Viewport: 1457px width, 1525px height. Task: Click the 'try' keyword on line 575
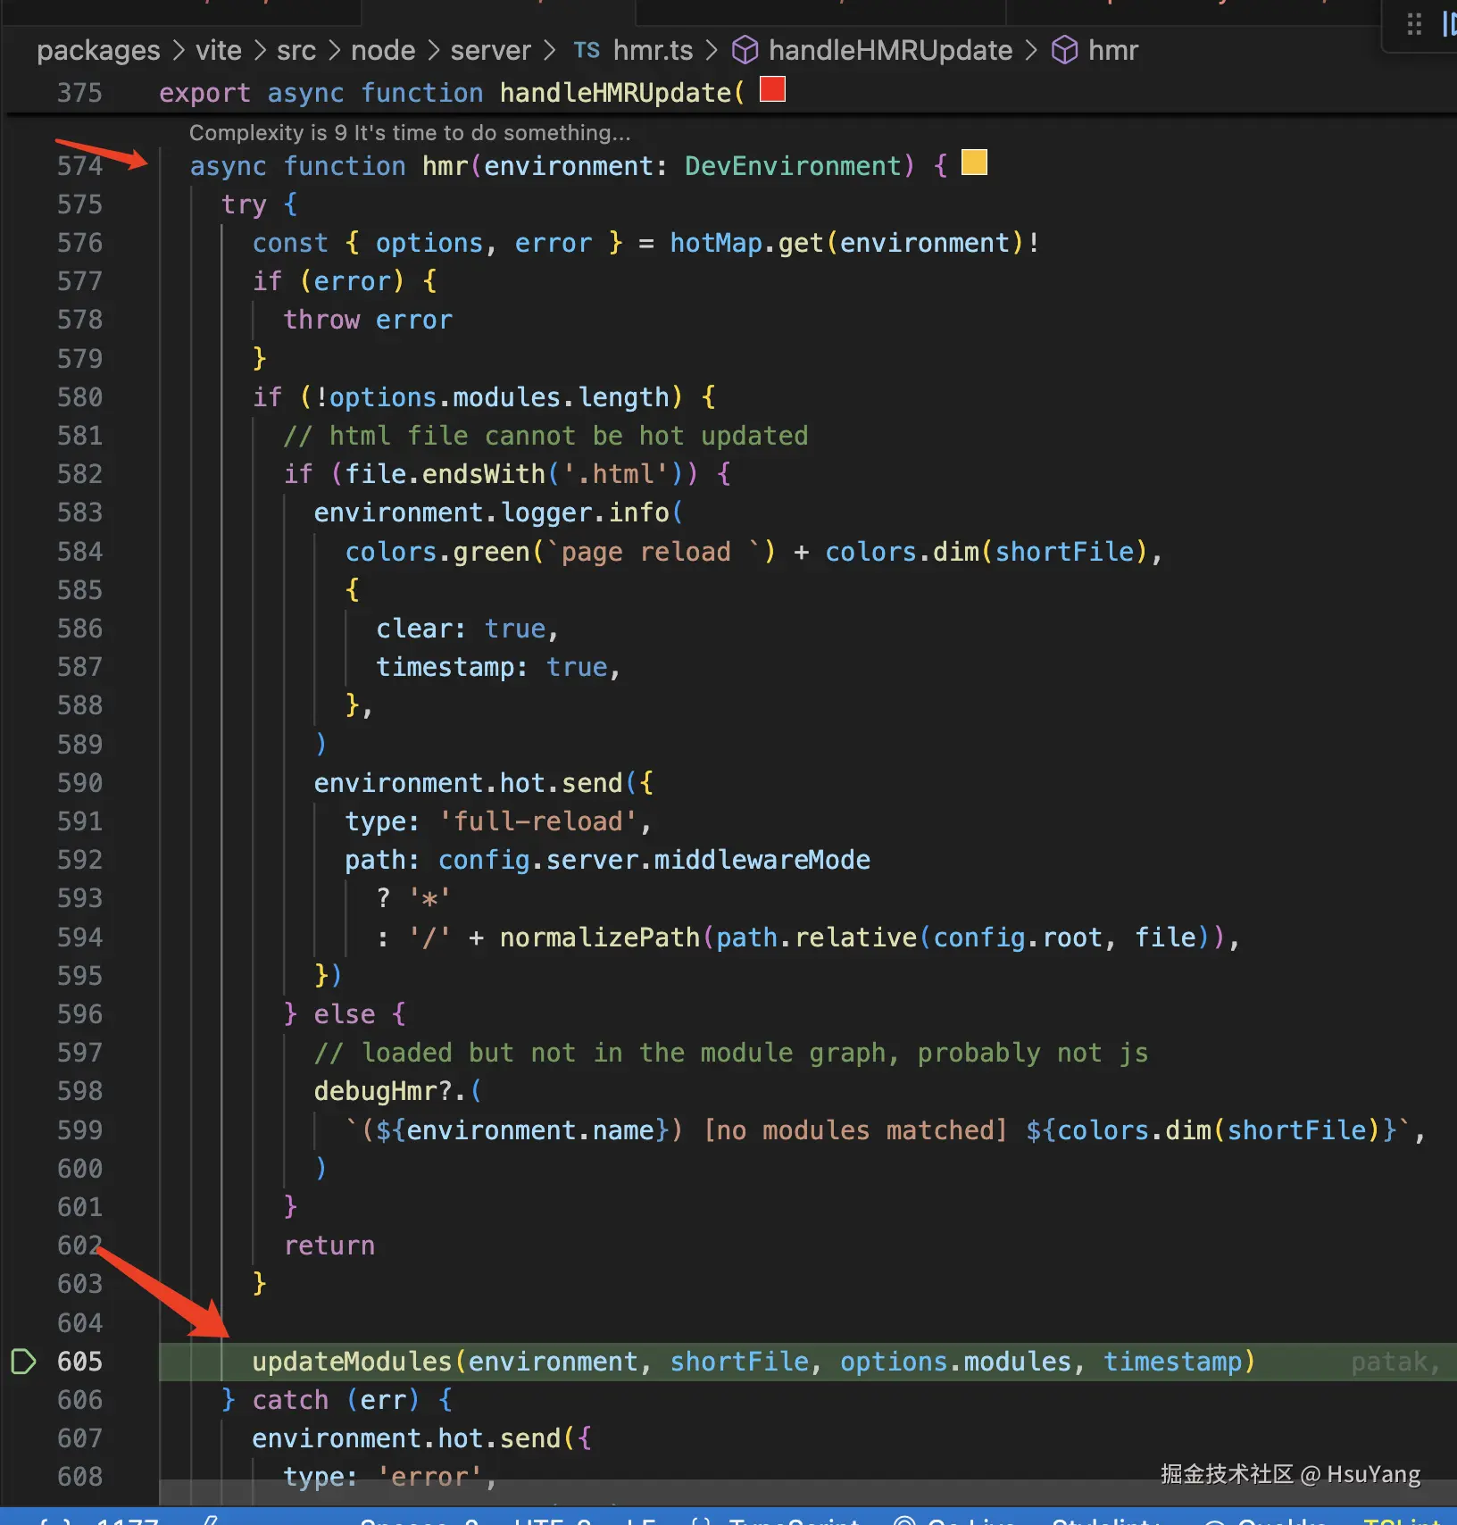(244, 204)
